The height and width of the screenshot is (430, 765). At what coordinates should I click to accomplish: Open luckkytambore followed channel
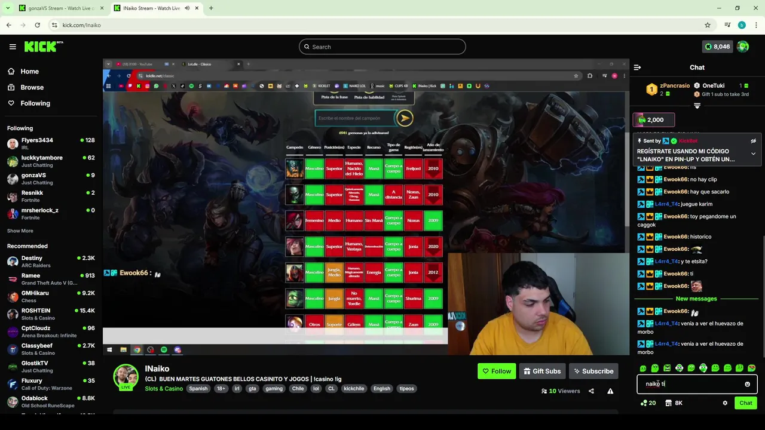click(x=51, y=161)
